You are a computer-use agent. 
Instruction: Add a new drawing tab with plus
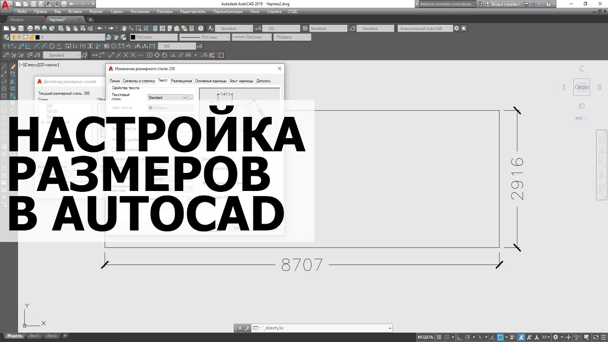(91, 19)
